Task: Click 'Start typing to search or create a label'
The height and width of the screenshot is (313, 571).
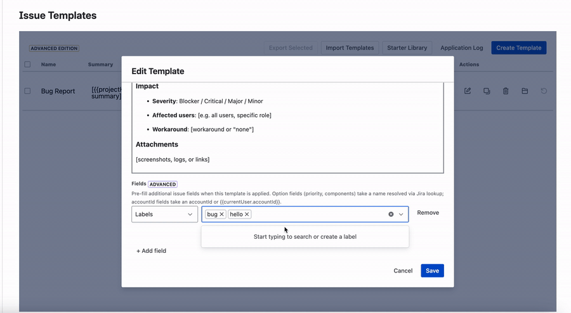Action: pyautogui.click(x=305, y=237)
